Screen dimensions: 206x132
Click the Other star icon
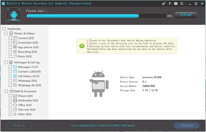click(x=15, y=114)
